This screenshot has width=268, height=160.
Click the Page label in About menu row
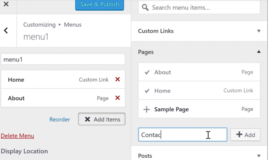click(103, 98)
